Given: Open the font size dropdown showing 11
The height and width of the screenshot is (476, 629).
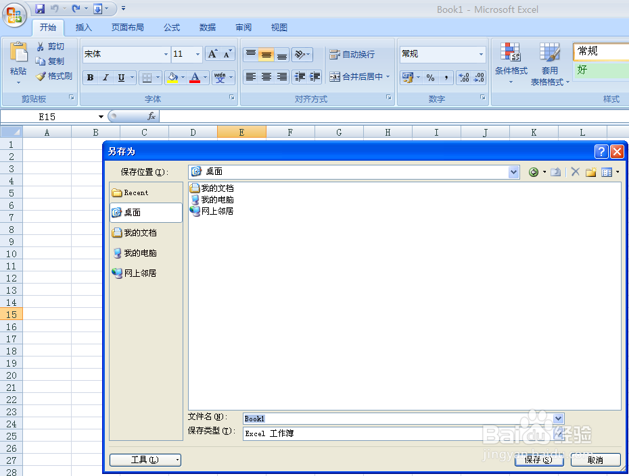Looking at the screenshot, I should [197, 54].
